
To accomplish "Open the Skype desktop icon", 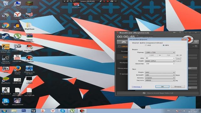I will click(6, 102).
